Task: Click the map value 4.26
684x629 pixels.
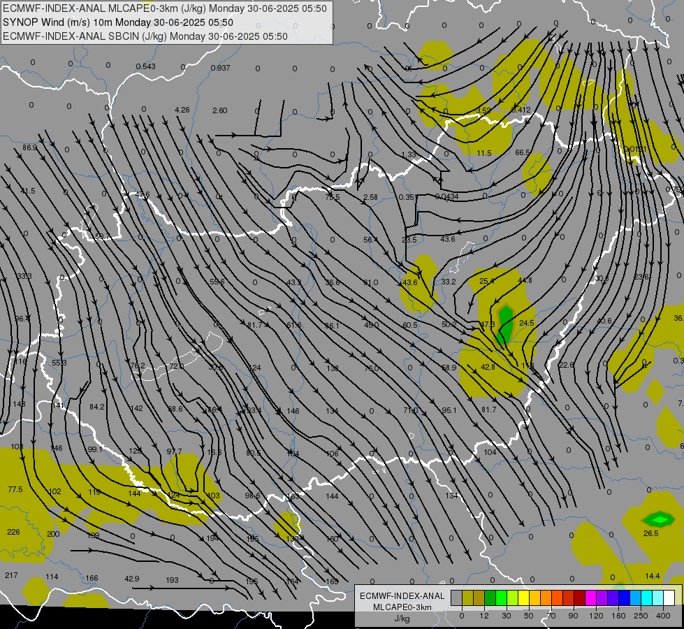Action: click(x=182, y=110)
